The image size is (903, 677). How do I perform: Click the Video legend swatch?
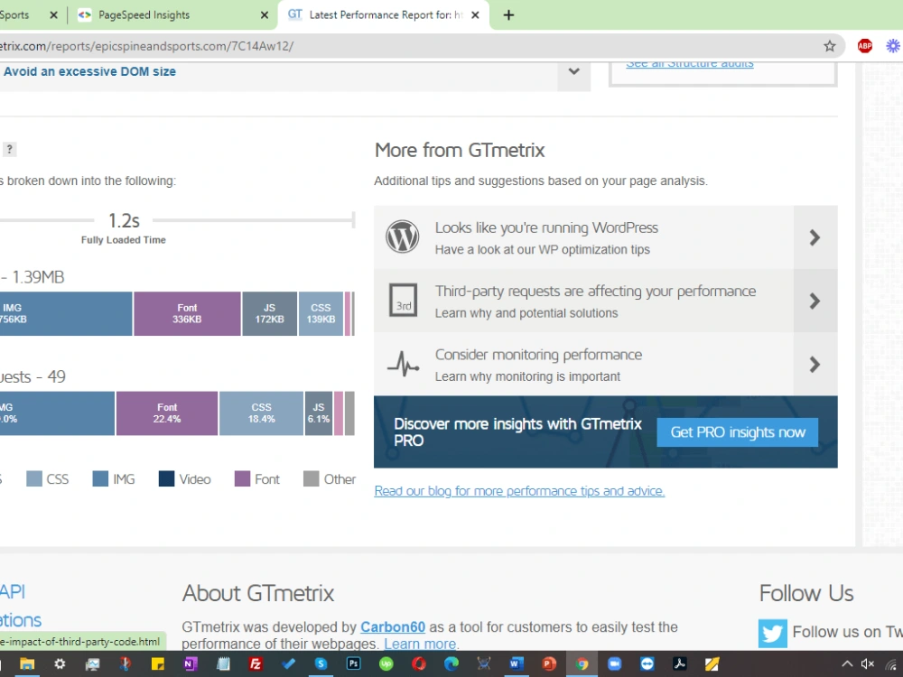coord(166,479)
